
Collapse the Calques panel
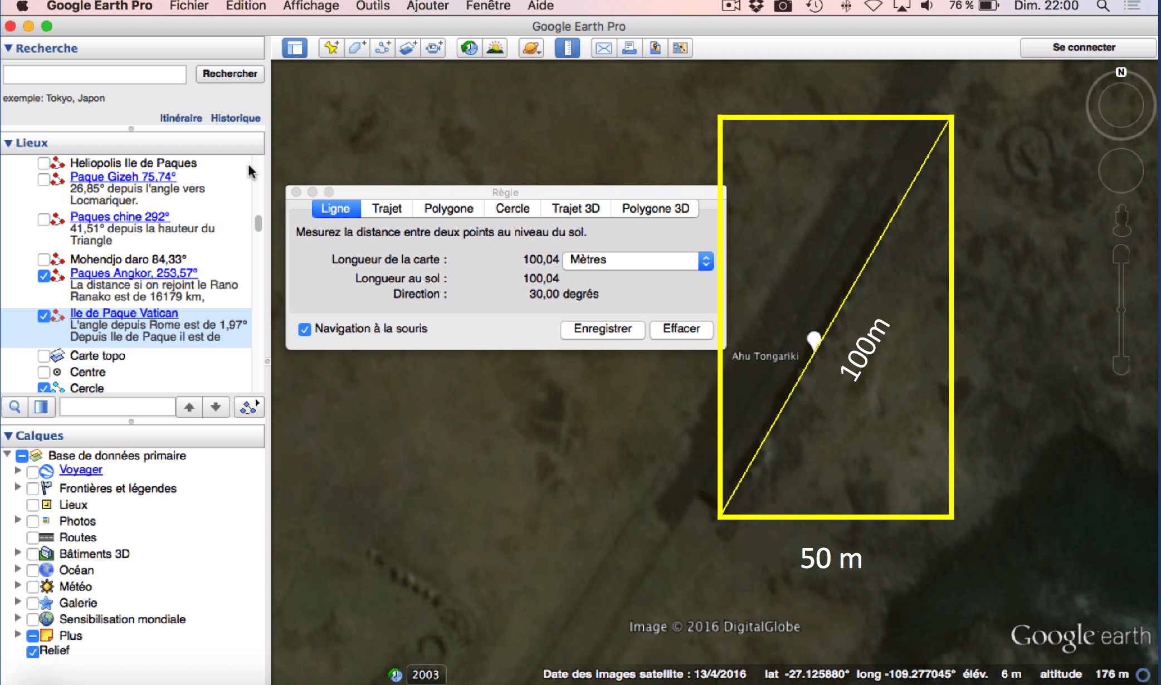[x=8, y=436]
